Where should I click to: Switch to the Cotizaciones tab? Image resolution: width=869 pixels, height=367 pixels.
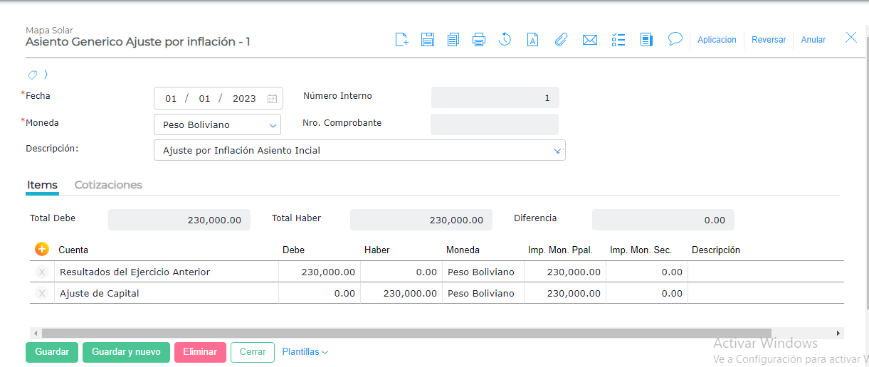(x=108, y=185)
